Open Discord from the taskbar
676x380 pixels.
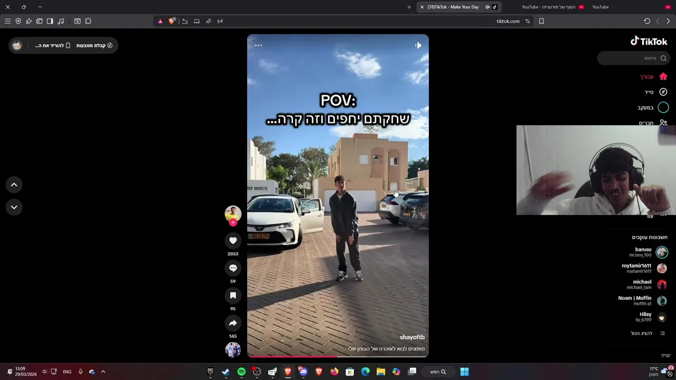(x=303, y=372)
